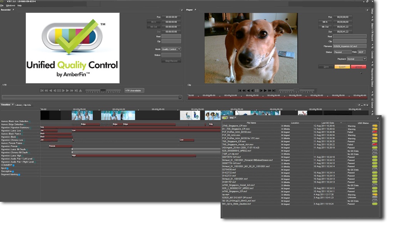Fast forward the VTR transport
The height and width of the screenshot is (229, 394).
pyautogui.click(x=72, y=91)
